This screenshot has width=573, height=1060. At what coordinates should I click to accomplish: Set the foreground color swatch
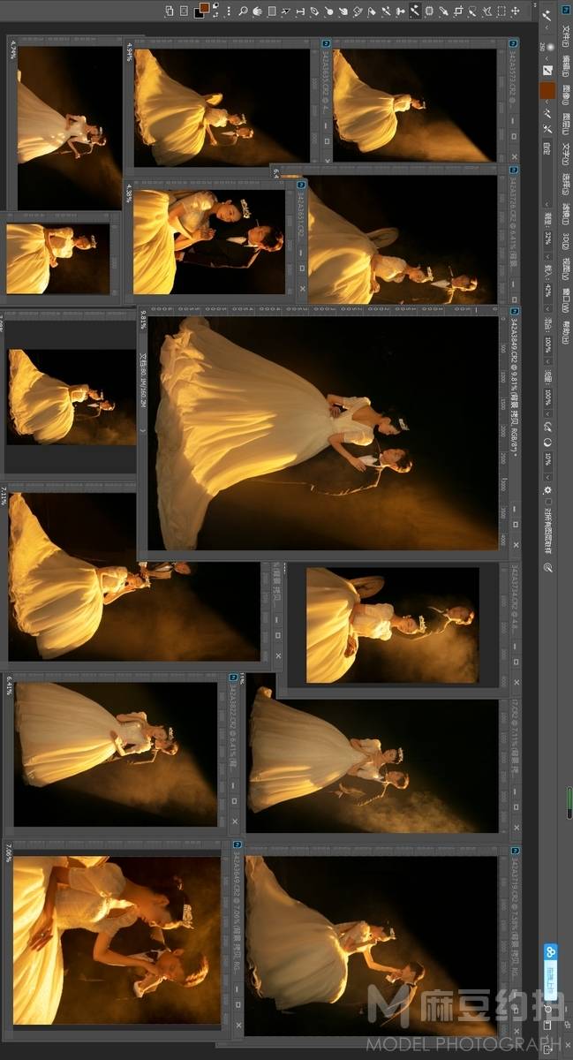pyautogui.click(x=205, y=8)
